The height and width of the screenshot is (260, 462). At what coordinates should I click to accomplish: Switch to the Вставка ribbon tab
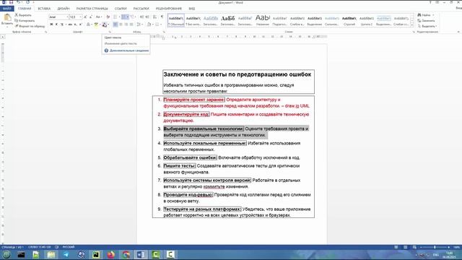coord(44,9)
